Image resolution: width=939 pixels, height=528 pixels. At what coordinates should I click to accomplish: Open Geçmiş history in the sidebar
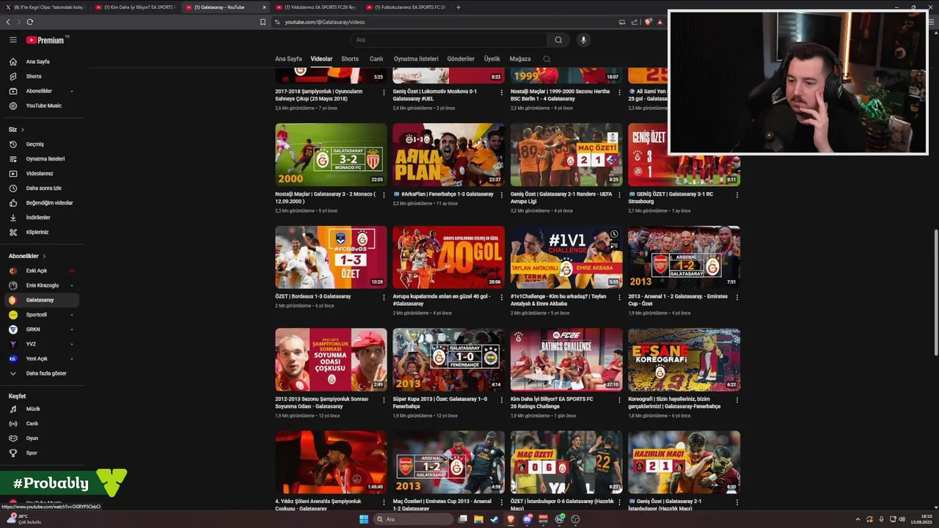click(40, 144)
